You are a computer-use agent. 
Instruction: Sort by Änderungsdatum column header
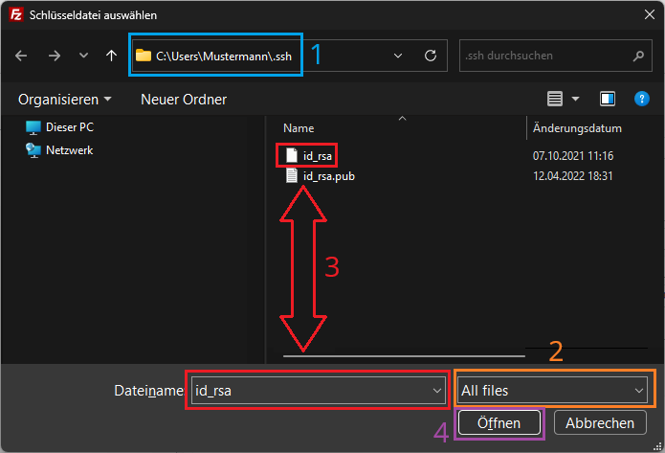pyautogui.click(x=577, y=128)
